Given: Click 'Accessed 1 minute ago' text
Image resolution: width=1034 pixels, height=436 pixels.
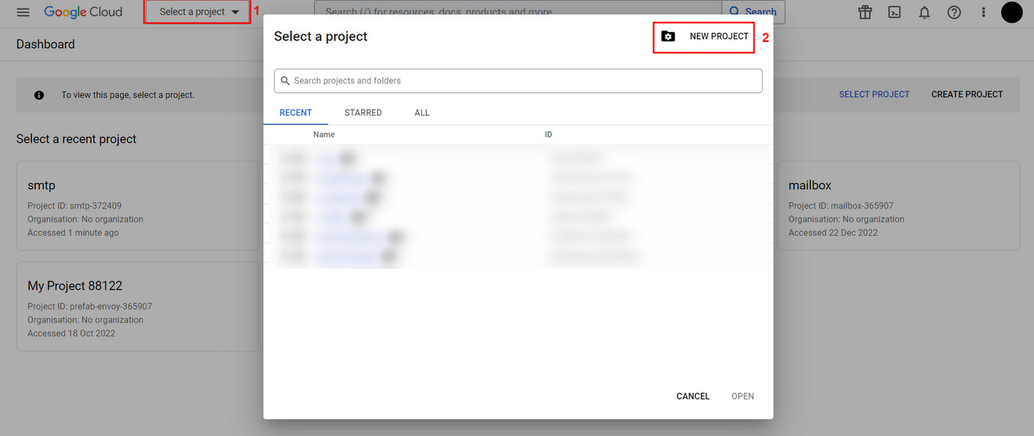Looking at the screenshot, I should pyautogui.click(x=73, y=233).
